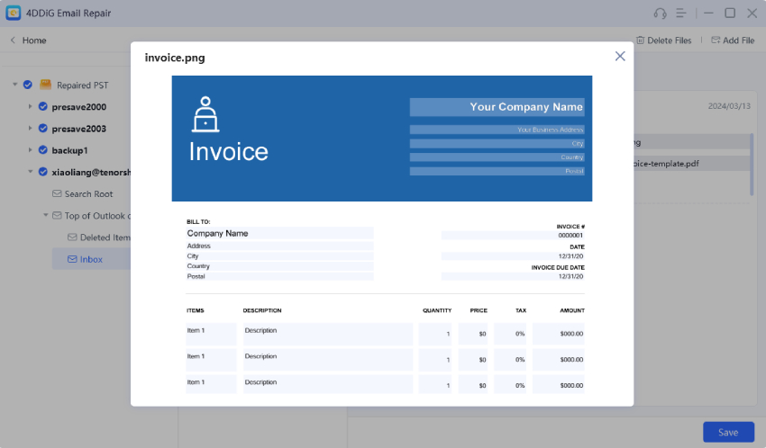The height and width of the screenshot is (448, 766).
Task: Click the attachment list vertical scrollbar
Action: coord(752,162)
